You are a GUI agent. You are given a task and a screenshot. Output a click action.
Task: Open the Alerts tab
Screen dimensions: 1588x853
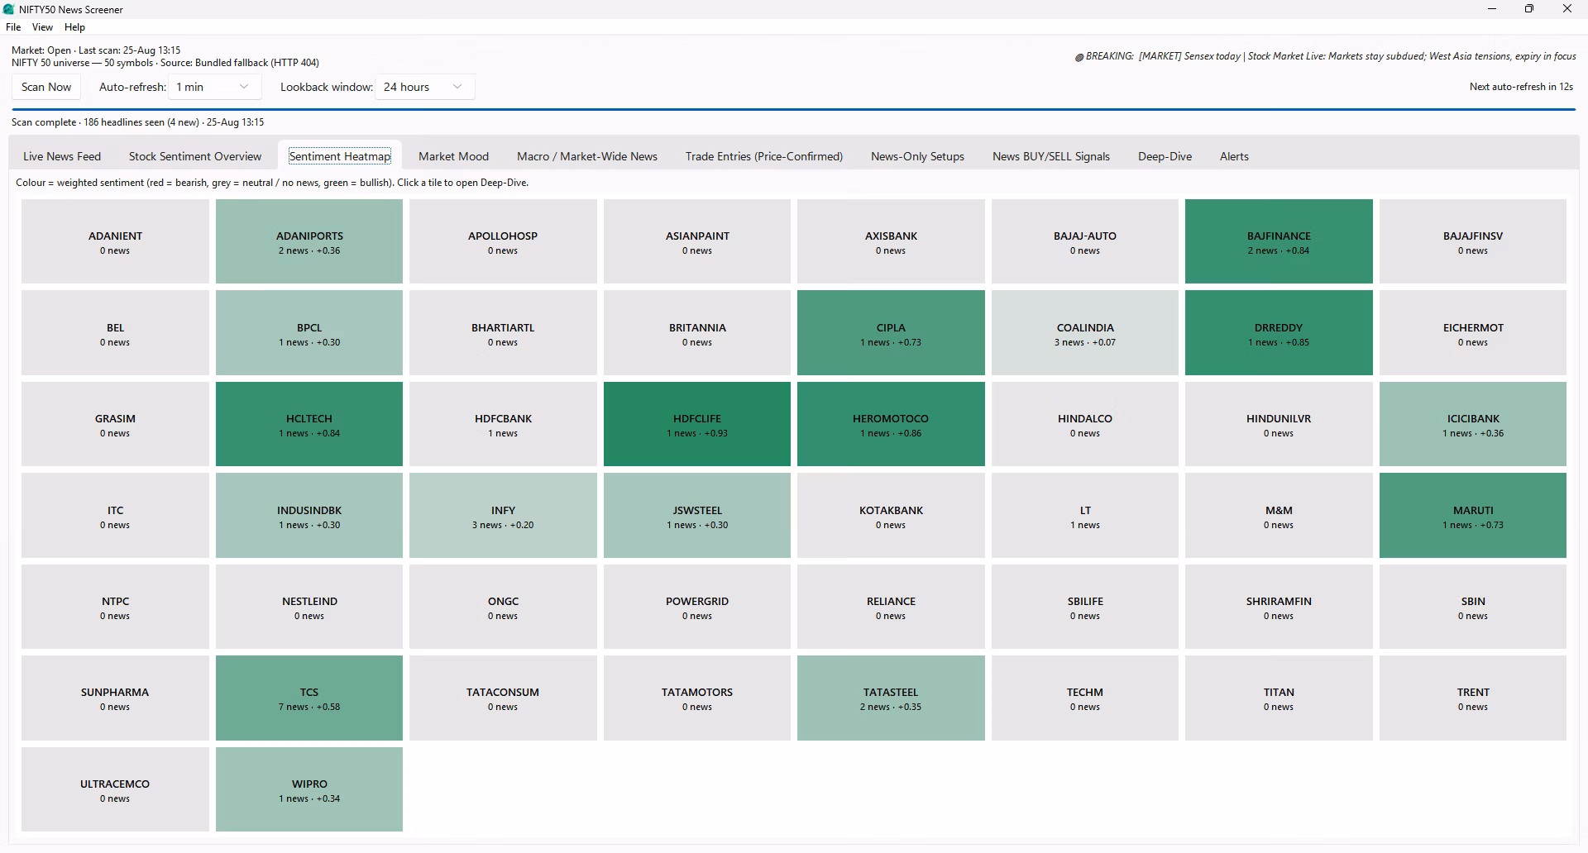click(1234, 156)
